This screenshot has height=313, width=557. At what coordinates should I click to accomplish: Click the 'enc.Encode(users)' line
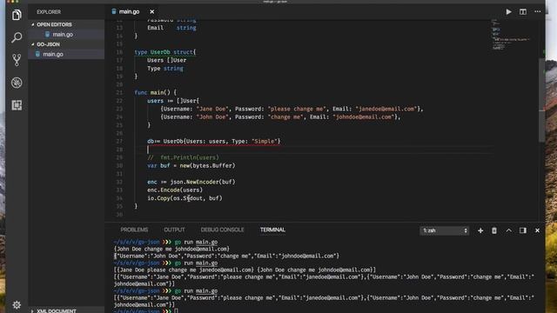pos(175,190)
